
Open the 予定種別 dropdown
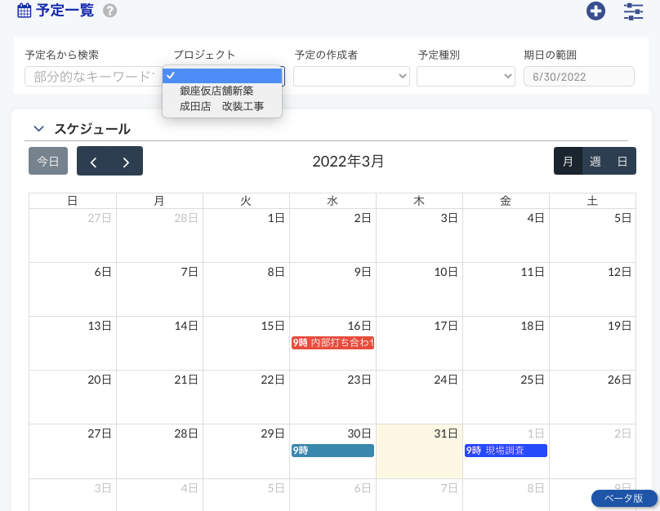tap(466, 77)
